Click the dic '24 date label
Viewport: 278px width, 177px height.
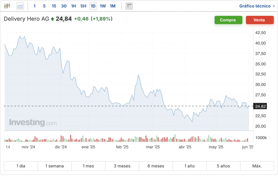click(x=61, y=147)
